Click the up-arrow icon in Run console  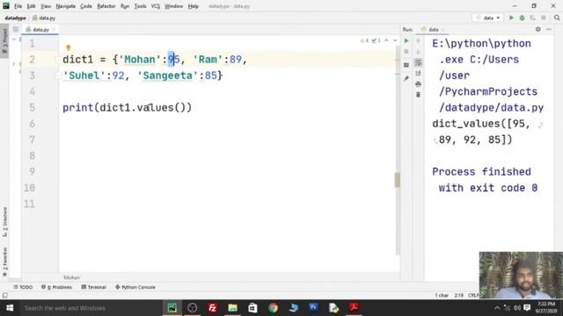[x=419, y=41]
